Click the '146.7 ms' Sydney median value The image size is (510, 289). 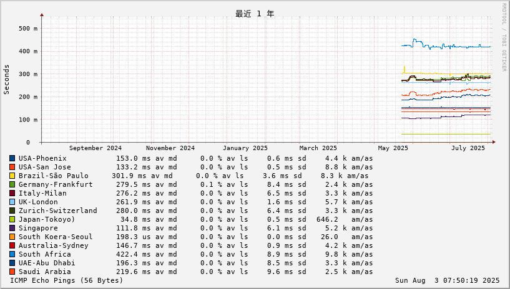coord(134,245)
